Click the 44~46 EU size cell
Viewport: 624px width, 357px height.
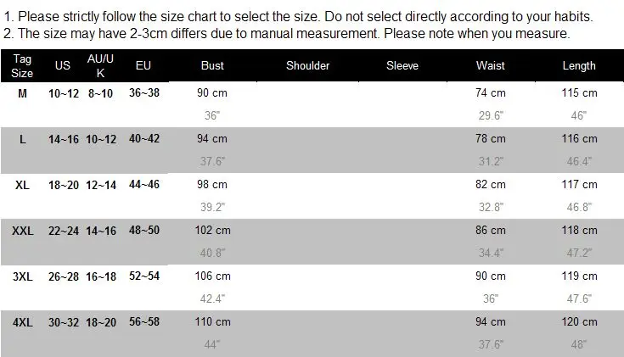[144, 184]
